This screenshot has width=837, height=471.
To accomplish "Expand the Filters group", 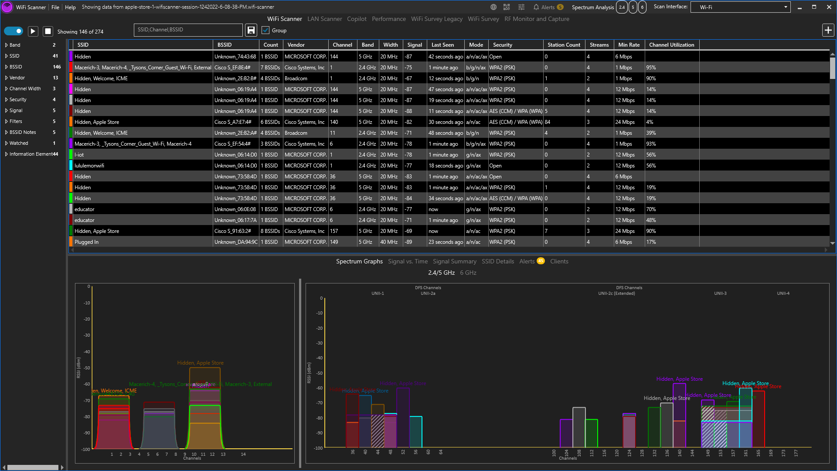I will (7, 121).
